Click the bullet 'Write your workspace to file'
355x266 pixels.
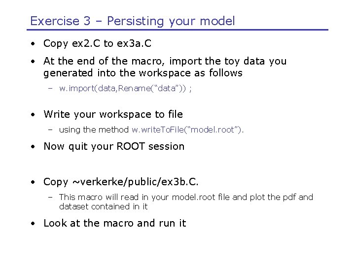(113, 114)
